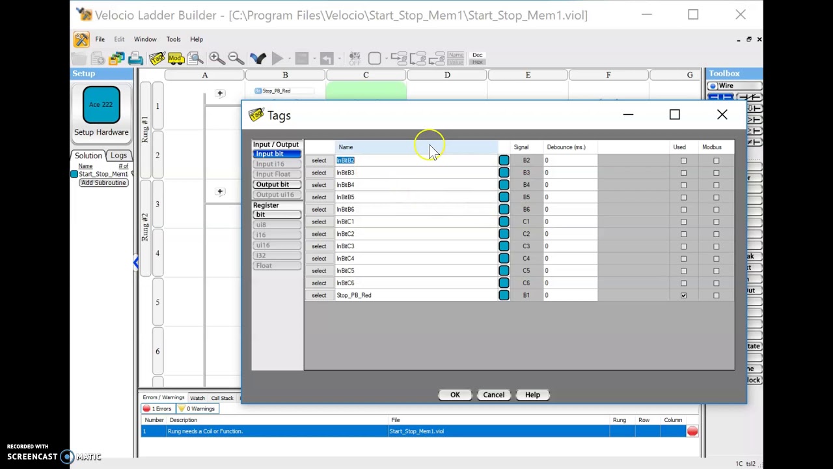Click OK in the Tags dialog
Image resolution: width=833 pixels, height=469 pixels.
[x=455, y=395]
